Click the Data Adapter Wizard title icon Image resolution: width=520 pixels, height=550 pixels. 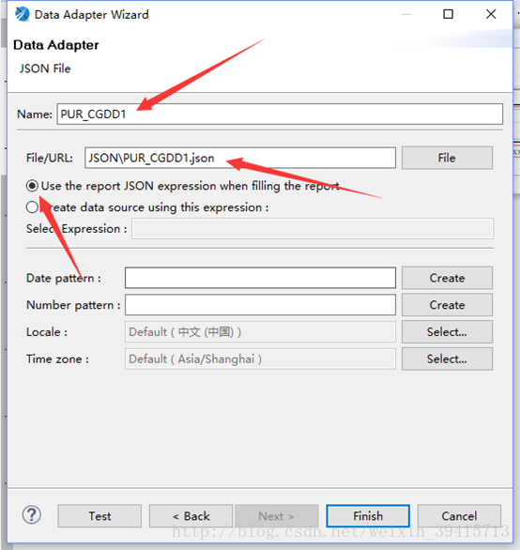(23, 14)
